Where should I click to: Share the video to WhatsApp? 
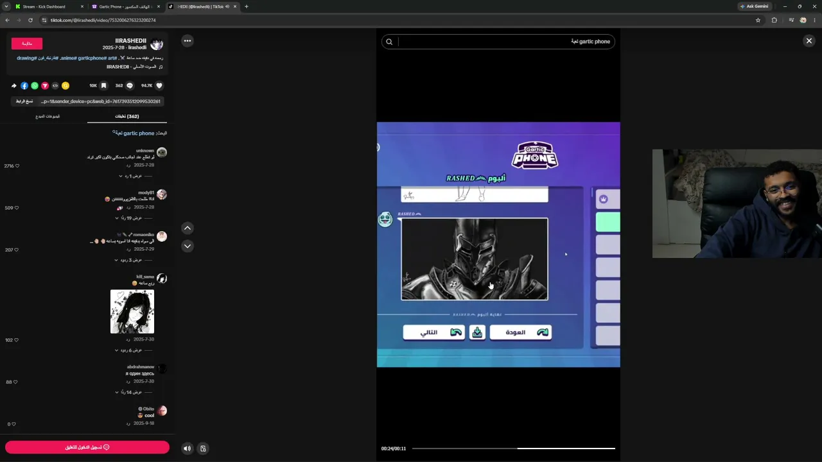tap(35, 85)
